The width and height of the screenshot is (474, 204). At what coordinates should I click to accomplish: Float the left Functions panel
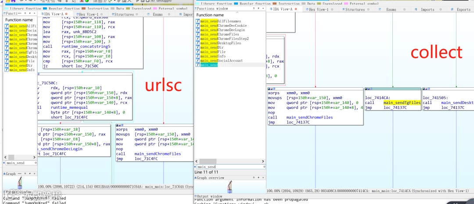[x=25, y=14]
